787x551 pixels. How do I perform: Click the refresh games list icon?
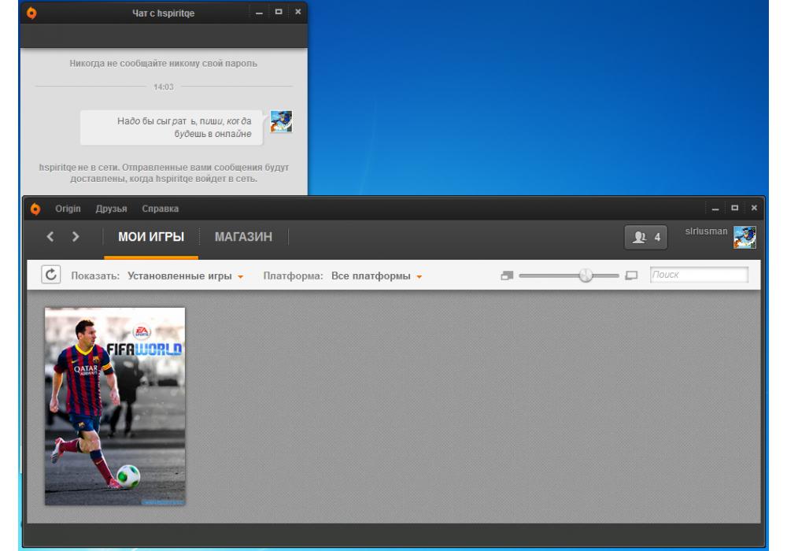coord(51,275)
